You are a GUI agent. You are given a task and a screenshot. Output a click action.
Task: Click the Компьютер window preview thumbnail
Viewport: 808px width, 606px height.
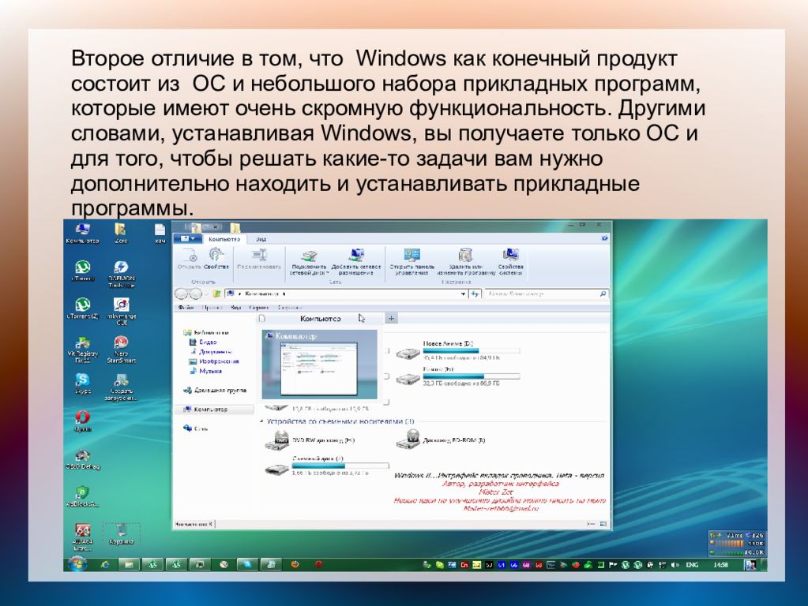point(320,364)
